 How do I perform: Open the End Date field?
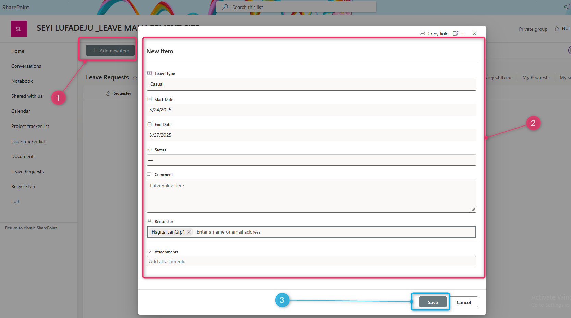311,135
